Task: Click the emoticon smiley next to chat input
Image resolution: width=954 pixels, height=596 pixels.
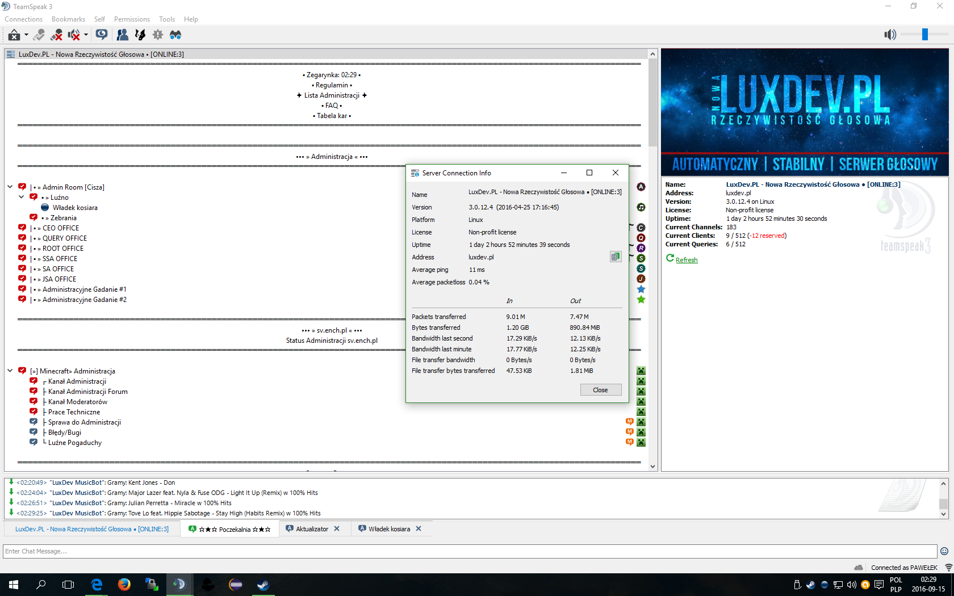Action: (x=944, y=551)
